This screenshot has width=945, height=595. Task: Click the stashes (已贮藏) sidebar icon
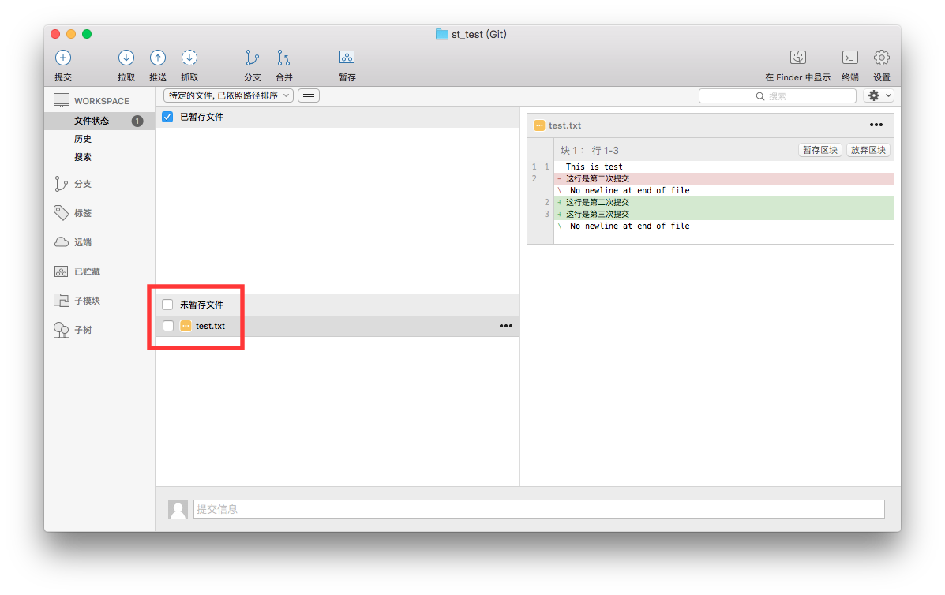point(62,271)
